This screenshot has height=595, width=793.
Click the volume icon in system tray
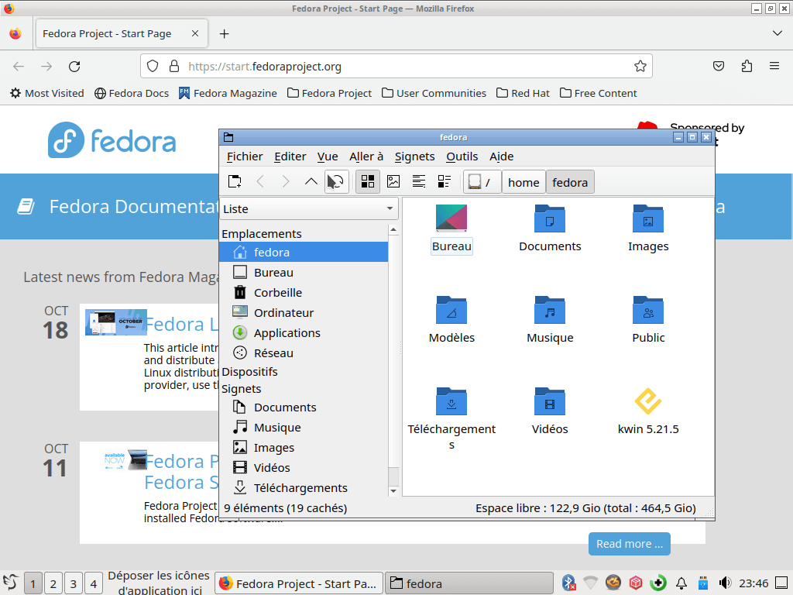click(725, 583)
